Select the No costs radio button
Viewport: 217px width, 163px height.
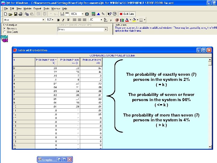tap(5, 28)
